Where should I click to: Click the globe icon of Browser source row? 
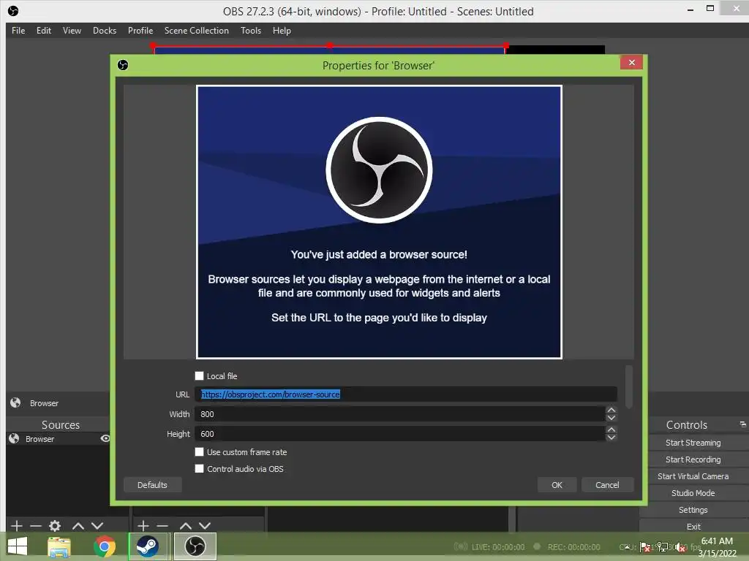[x=14, y=438]
